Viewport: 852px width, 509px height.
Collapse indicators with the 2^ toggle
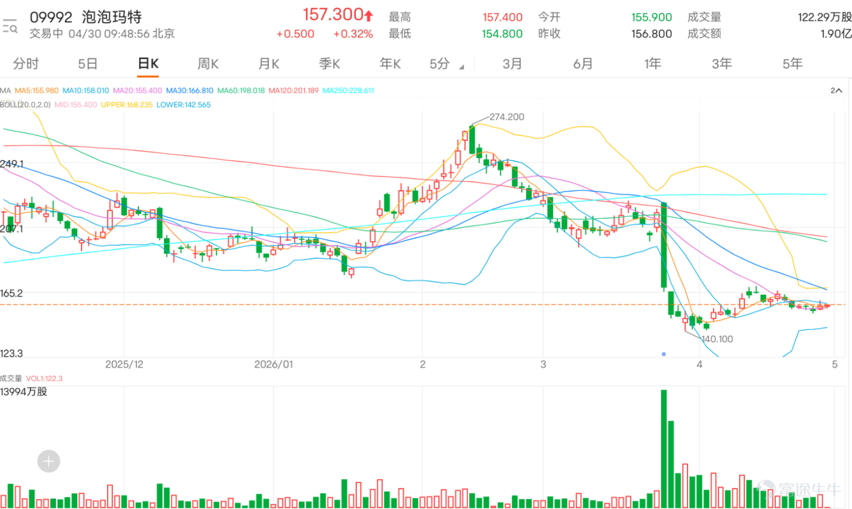836,91
